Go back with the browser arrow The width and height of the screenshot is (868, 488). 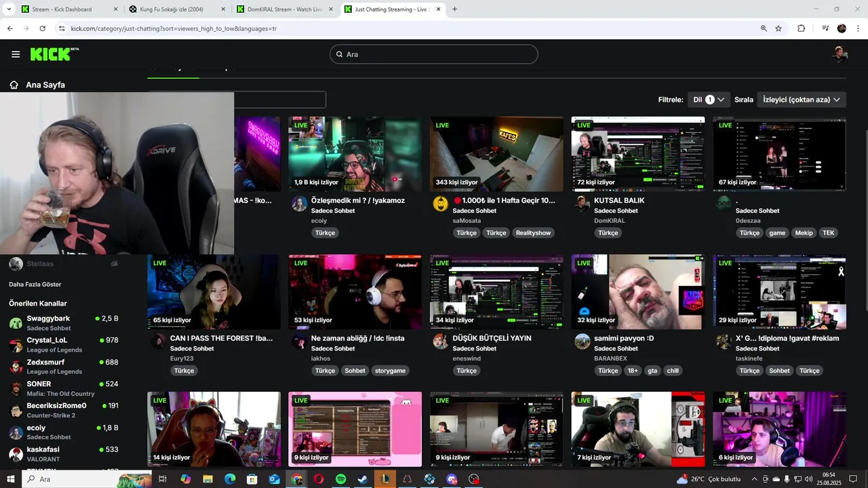[x=9, y=28]
